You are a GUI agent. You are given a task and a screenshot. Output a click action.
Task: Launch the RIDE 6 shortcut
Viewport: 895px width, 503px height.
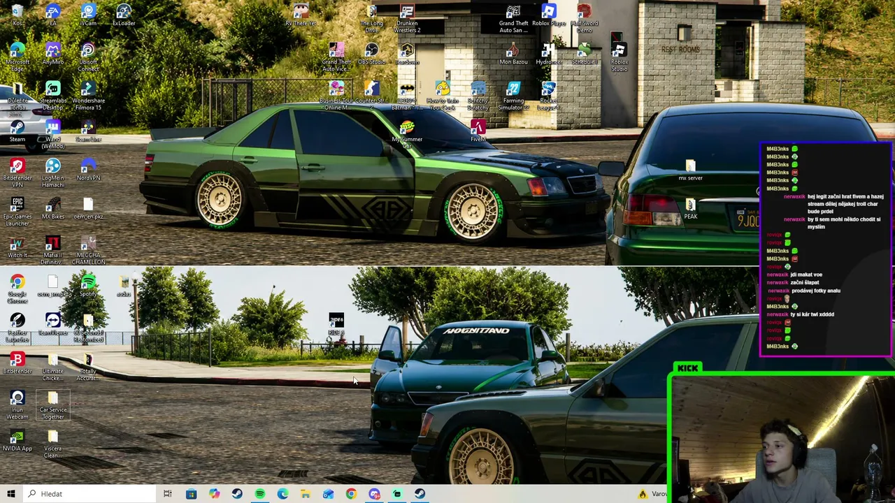[x=336, y=323]
